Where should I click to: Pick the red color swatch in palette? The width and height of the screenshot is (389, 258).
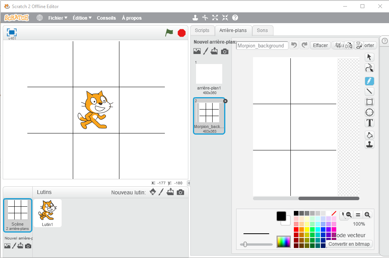296,229
